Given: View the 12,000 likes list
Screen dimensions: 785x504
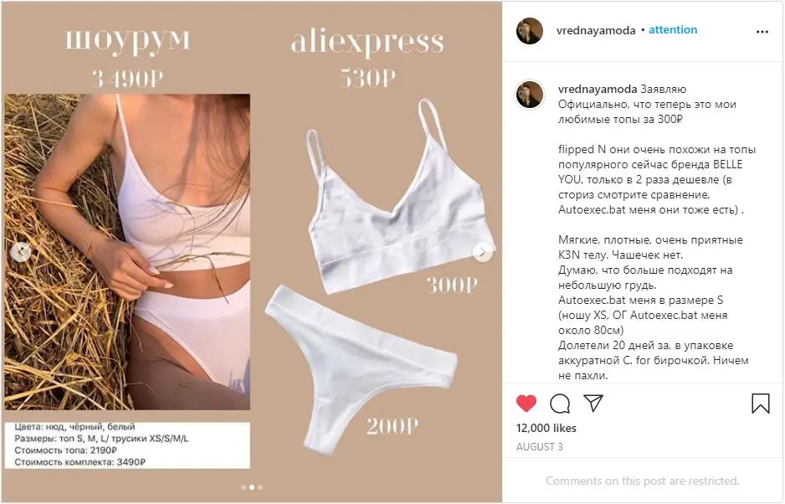Looking at the screenshot, I should (546, 428).
